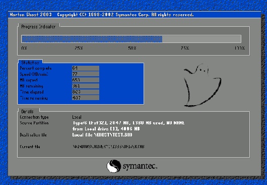Select the Progress Indicator group label
The image size is (267, 185).
pyautogui.click(x=38, y=27)
